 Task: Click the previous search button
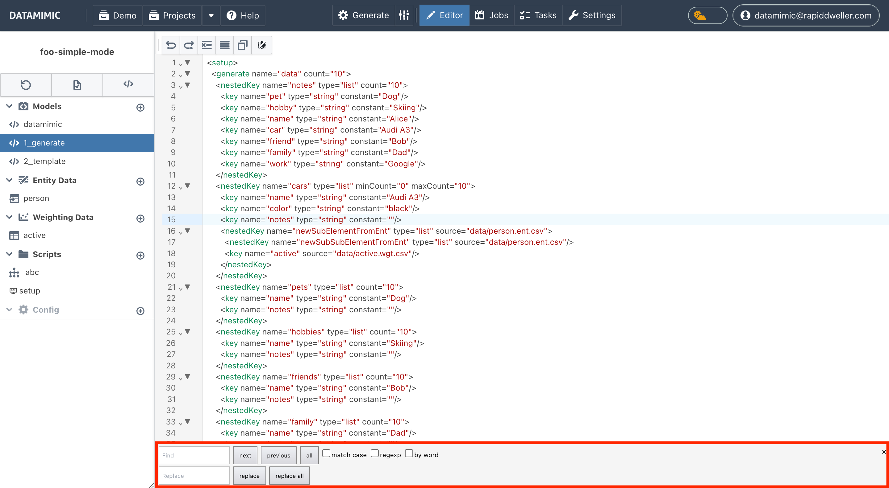[x=278, y=455]
